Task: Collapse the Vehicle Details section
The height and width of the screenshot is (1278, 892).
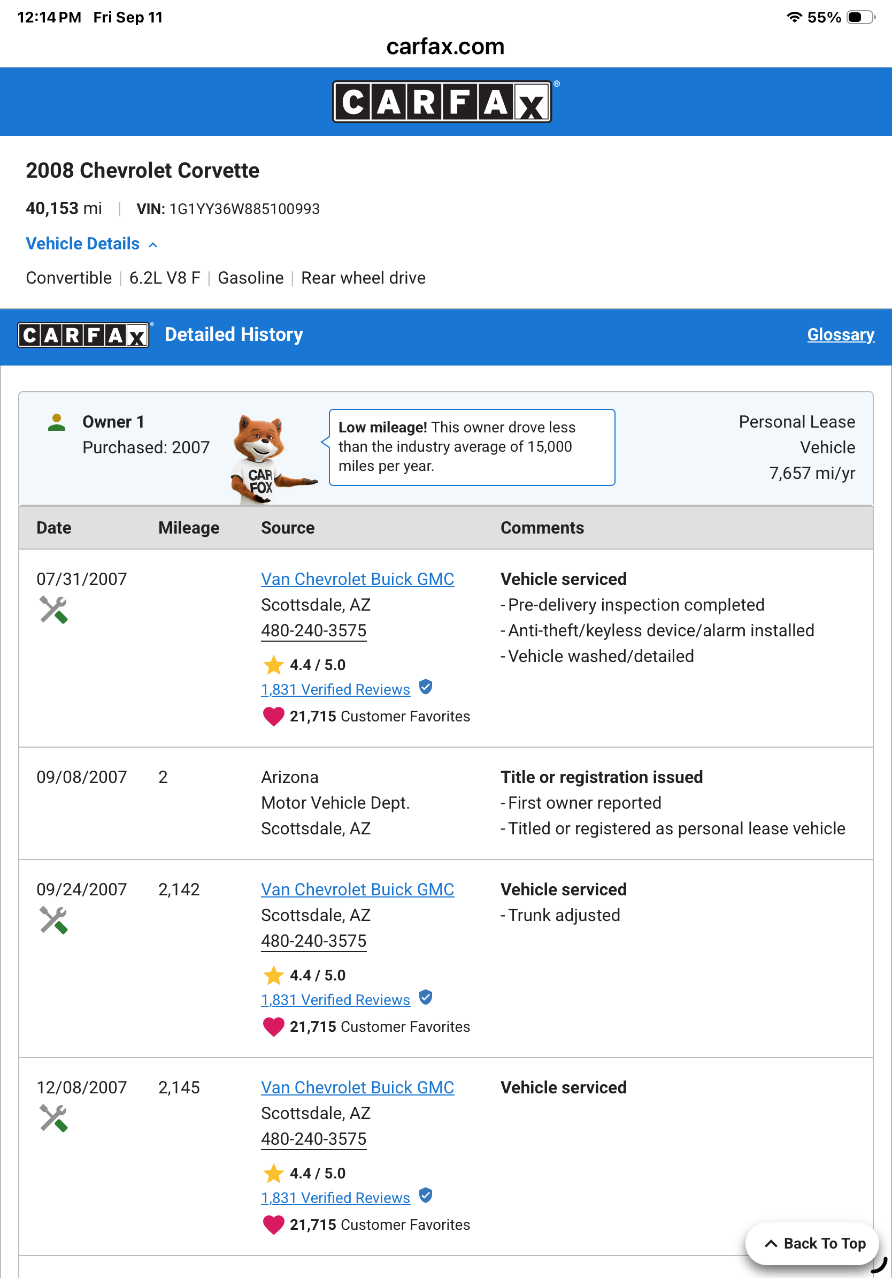Action: [x=92, y=244]
